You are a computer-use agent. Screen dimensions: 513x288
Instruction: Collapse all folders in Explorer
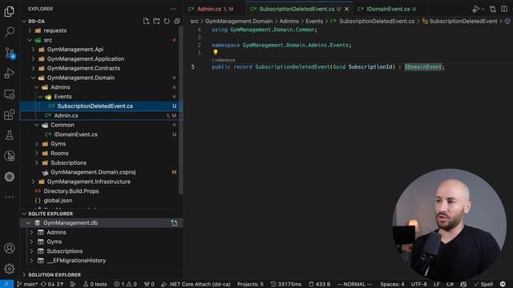point(177,22)
